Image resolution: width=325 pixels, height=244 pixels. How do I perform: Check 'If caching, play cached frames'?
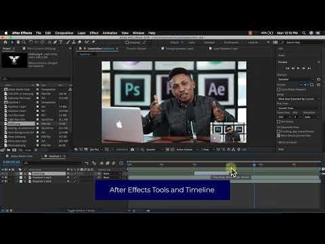(x=279, y=131)
